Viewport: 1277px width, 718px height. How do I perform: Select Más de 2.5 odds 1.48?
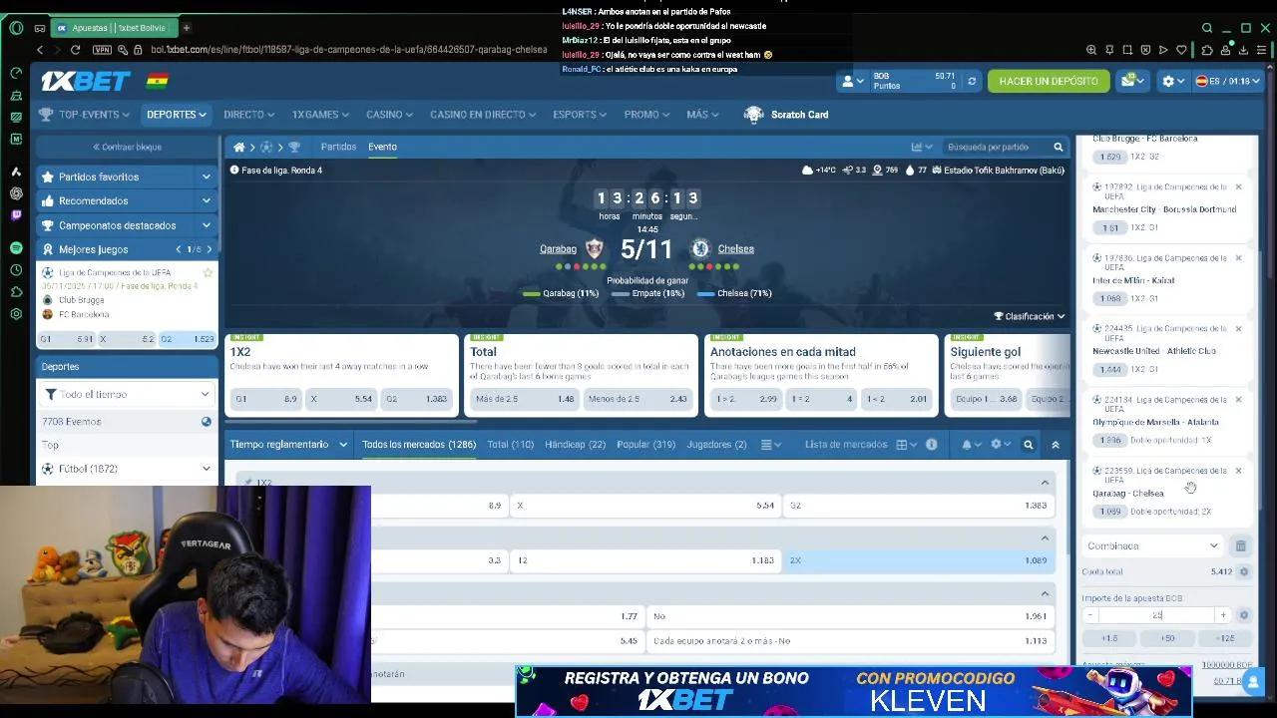(x=525, y=399)
